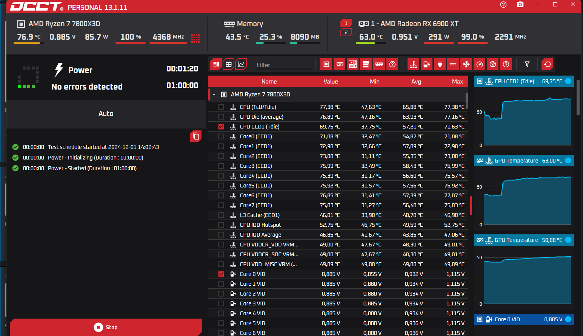Image resolution: width=583 pixels, height=336 pixels.
Task: Sort the table by Value column
Action: point(331,82)
